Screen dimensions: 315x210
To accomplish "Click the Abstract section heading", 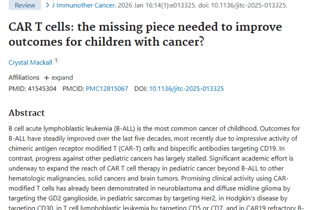I will 26,113.
